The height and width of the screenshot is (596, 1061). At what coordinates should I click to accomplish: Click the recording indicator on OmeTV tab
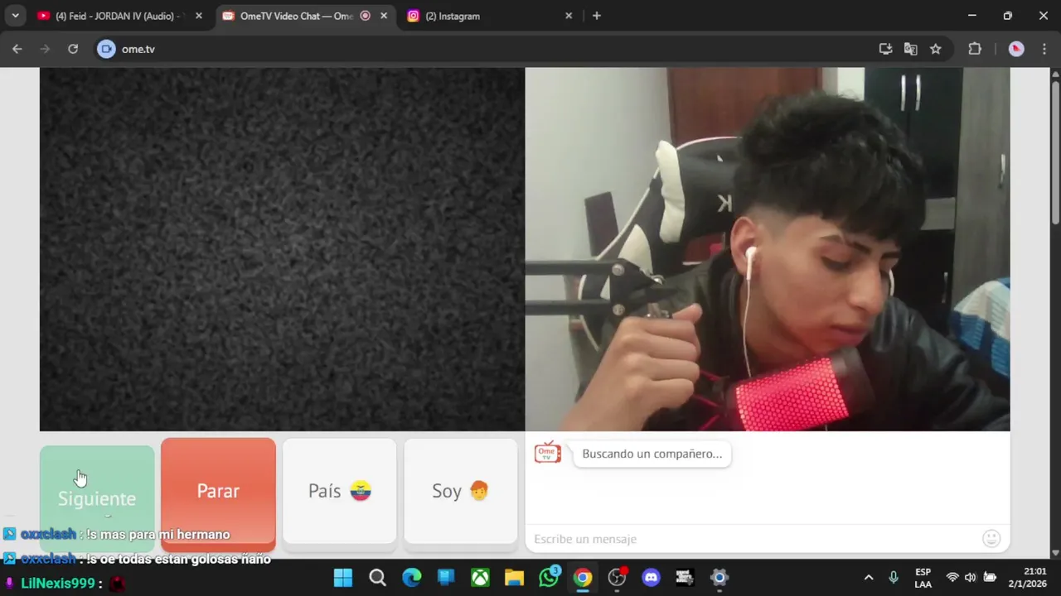366,16
